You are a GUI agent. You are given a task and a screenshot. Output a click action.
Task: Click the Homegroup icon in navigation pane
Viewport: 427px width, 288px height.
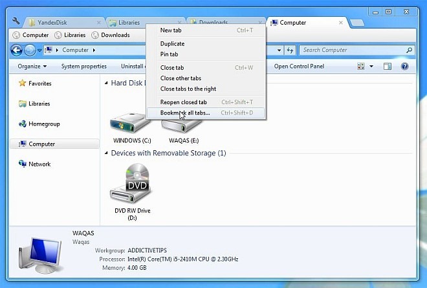point(23,124)
